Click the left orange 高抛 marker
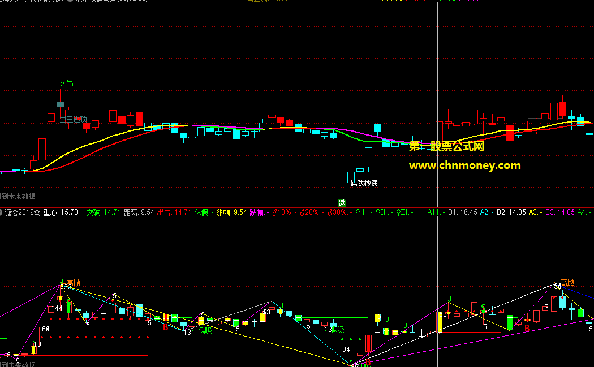Viewport: 594px width, 367px height. coord(74,283)
